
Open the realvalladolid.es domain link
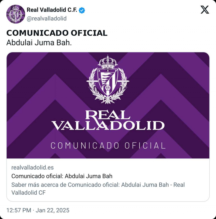pos(32,168)
